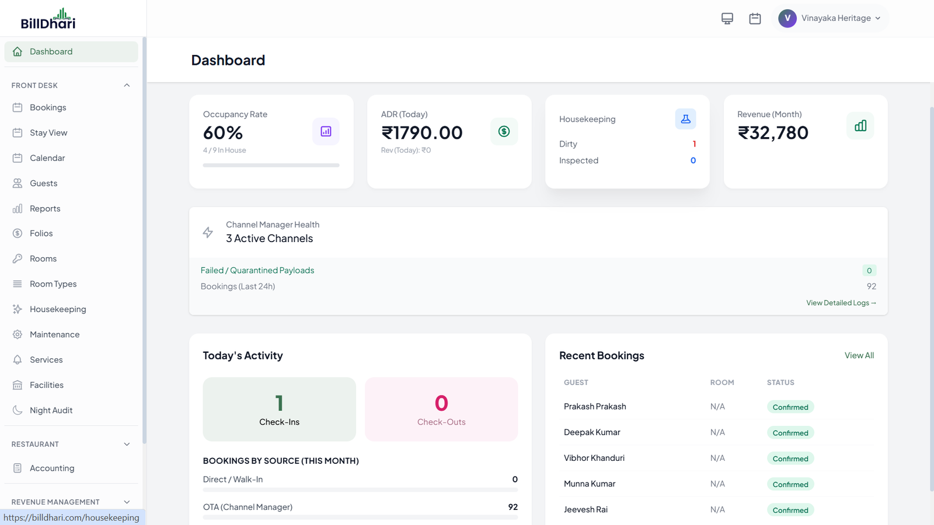
Task: Open Maintenance via the gear icon
Action: coord(18,334)
